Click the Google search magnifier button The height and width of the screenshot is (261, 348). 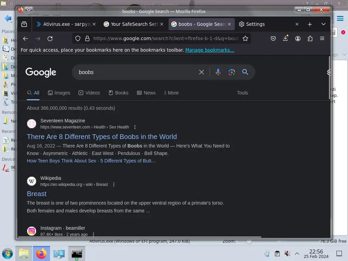(x=245, y=72)
